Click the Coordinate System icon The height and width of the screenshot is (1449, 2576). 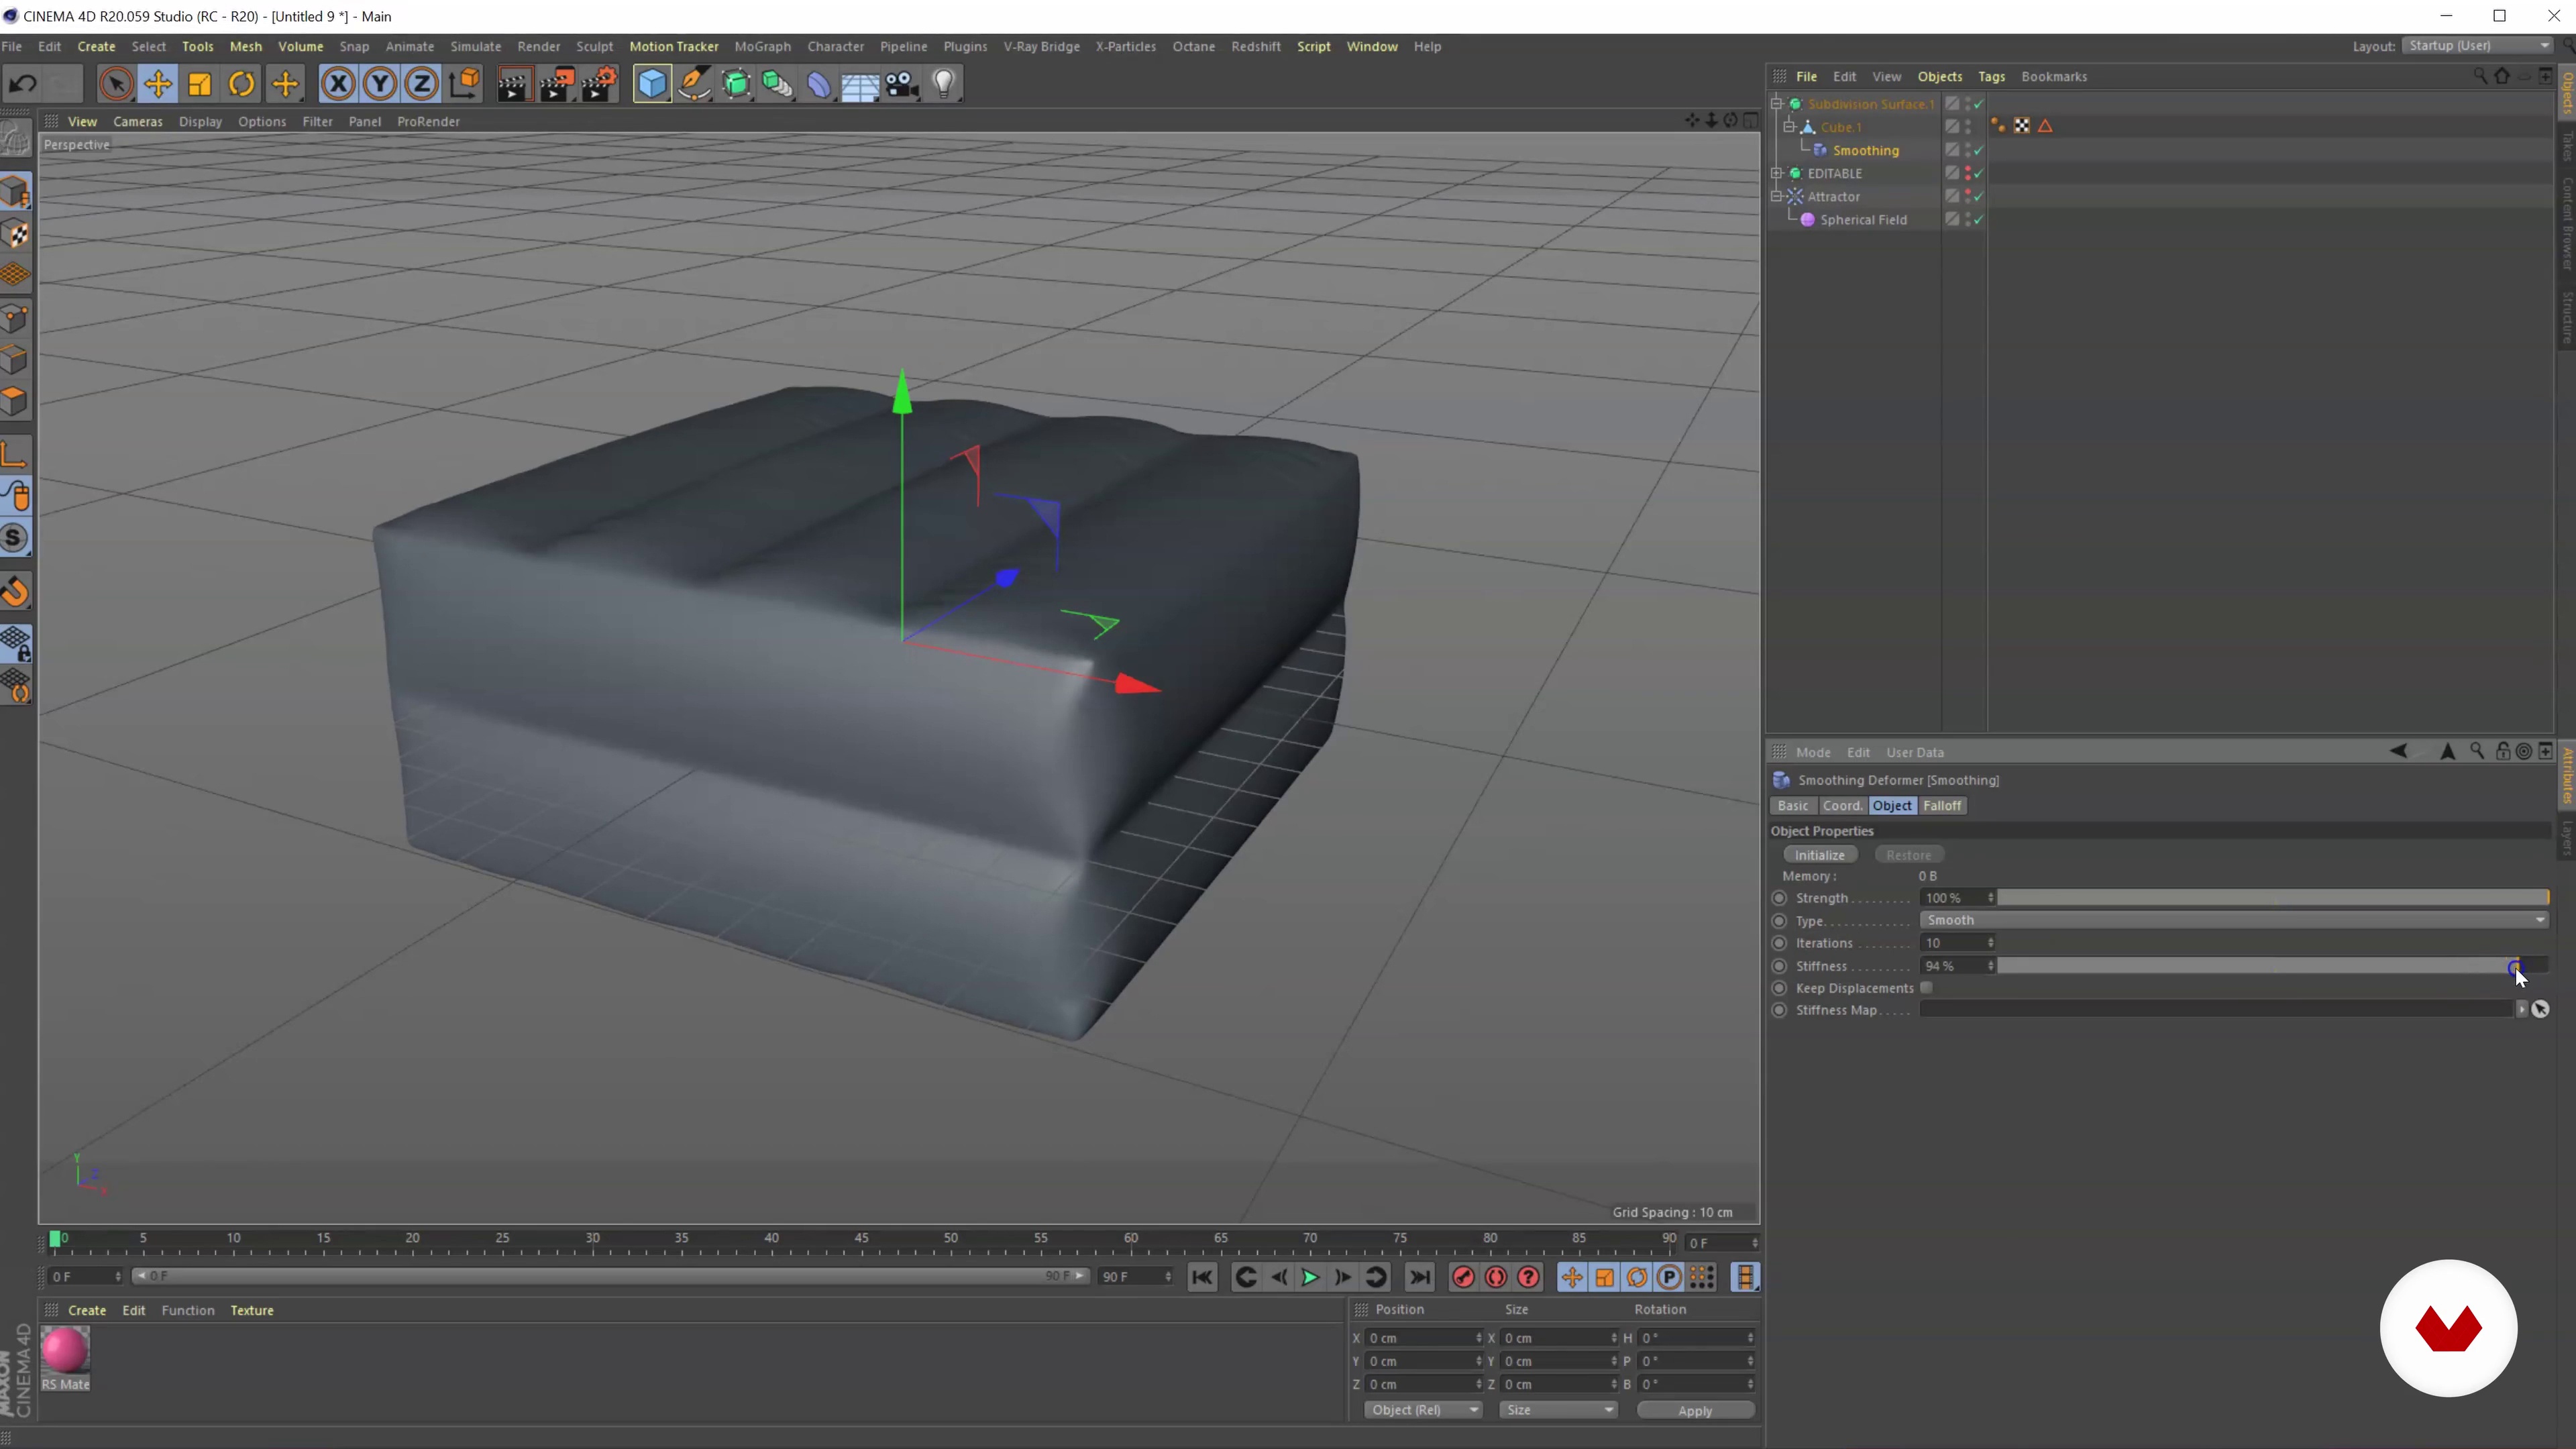[x=465, y=84]
